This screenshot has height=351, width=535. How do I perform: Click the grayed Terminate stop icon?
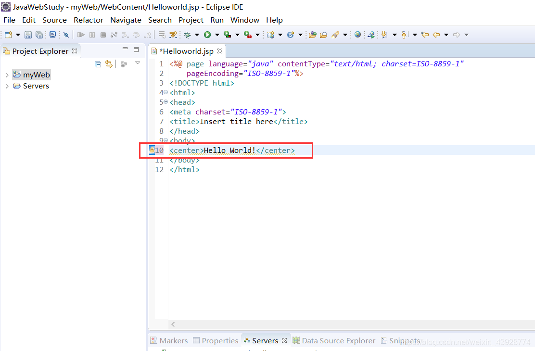click(103, 35)
